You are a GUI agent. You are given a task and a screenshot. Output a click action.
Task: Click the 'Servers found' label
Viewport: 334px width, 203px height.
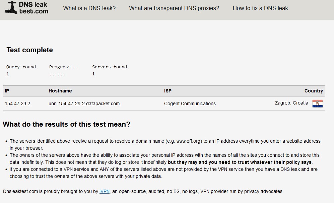[110, 67]
